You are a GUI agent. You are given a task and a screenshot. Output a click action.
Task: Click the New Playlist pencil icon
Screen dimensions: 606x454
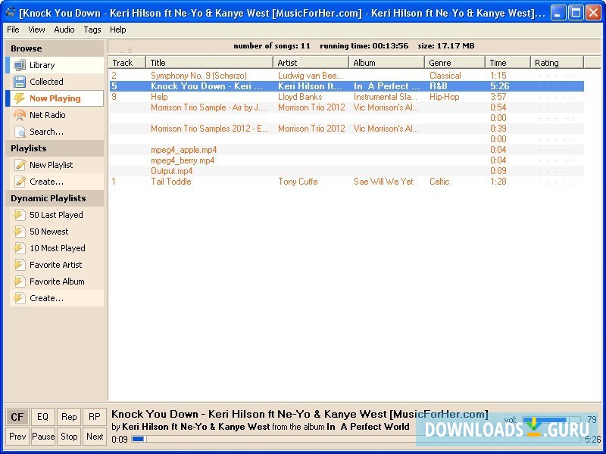[x=20, y=165]
